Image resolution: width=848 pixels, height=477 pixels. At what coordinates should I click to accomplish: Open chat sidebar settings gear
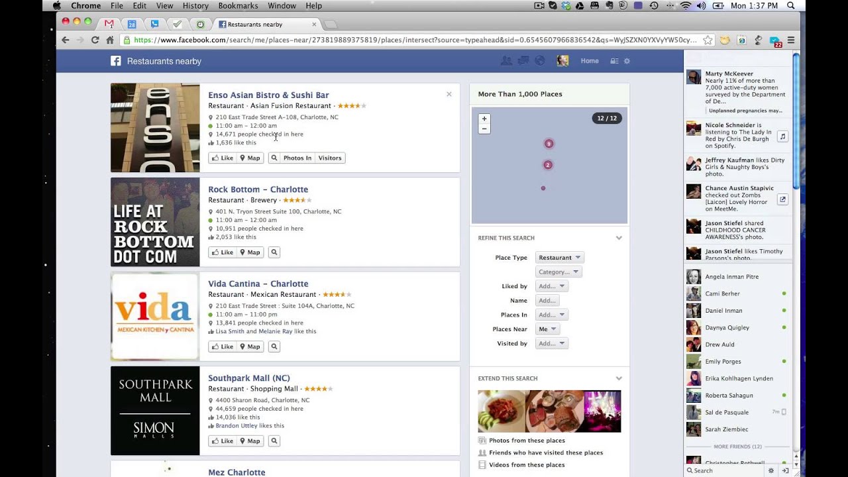(770, 470)
